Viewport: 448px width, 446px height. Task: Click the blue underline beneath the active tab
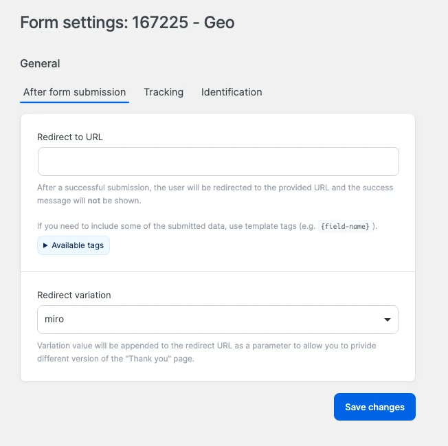(x=74, y=102)
